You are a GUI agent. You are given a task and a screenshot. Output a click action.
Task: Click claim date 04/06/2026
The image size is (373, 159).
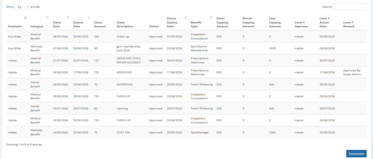(x=60, y=72)
